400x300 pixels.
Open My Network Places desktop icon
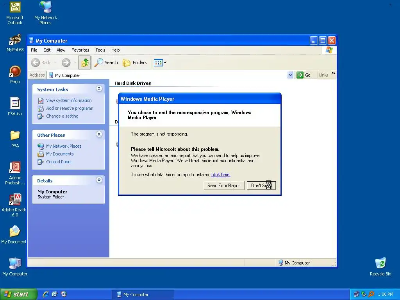coord(45,13)
